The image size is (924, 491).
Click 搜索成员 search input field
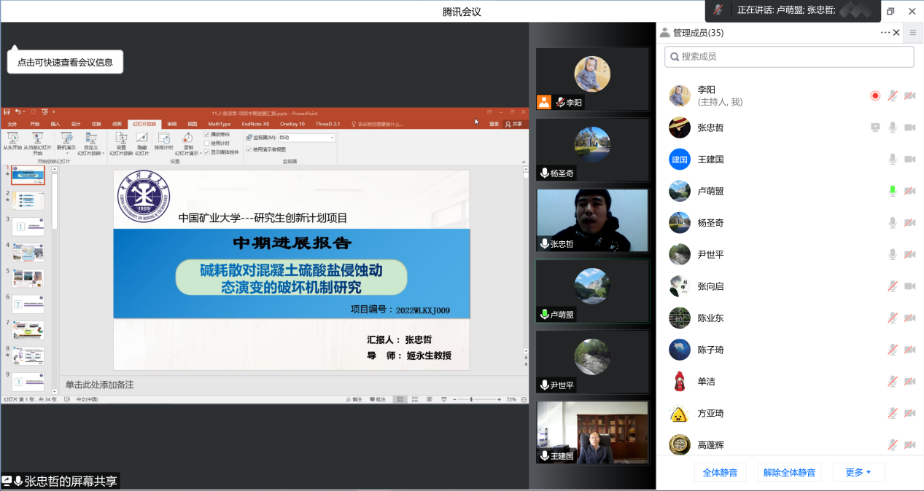tap(789, 56)
